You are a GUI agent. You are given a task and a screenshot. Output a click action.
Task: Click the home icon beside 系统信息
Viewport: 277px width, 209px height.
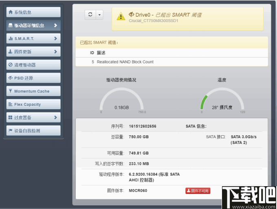(11, 12)
